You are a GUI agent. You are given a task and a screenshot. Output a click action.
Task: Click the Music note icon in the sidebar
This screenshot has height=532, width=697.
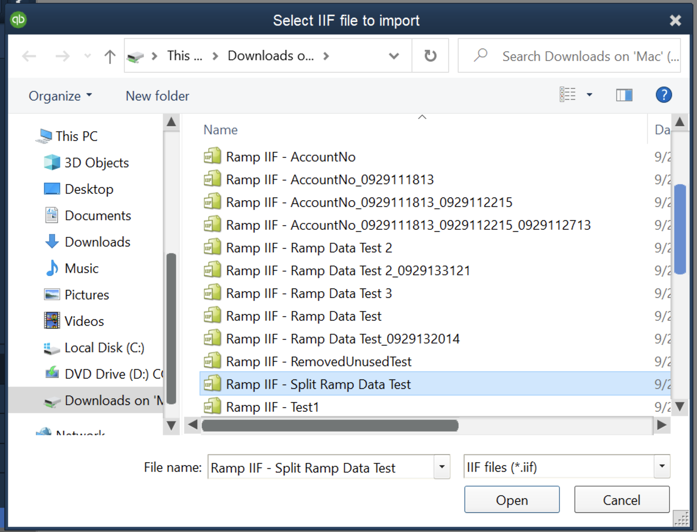click(52, 268)
